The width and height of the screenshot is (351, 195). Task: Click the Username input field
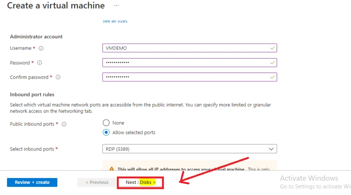[190, 48]
